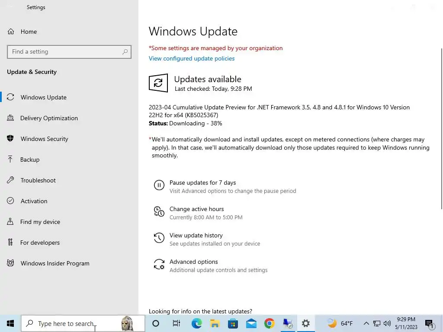Click the history clock icon for update history

[159, 238]
